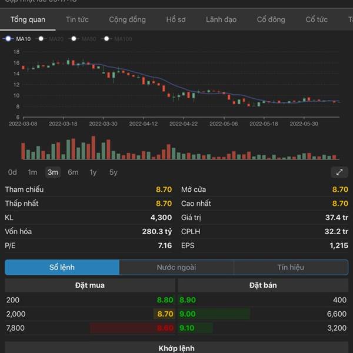Click the 3,200 ask volume

point(337,328)
